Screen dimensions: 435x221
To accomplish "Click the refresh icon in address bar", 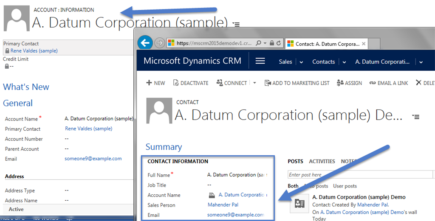I will tap(279, 43).
